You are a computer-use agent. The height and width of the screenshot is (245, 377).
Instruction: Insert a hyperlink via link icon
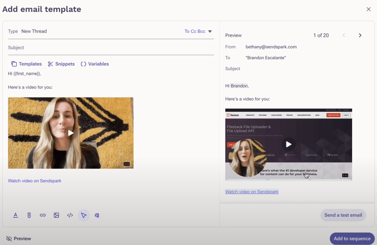click(43, 215)
